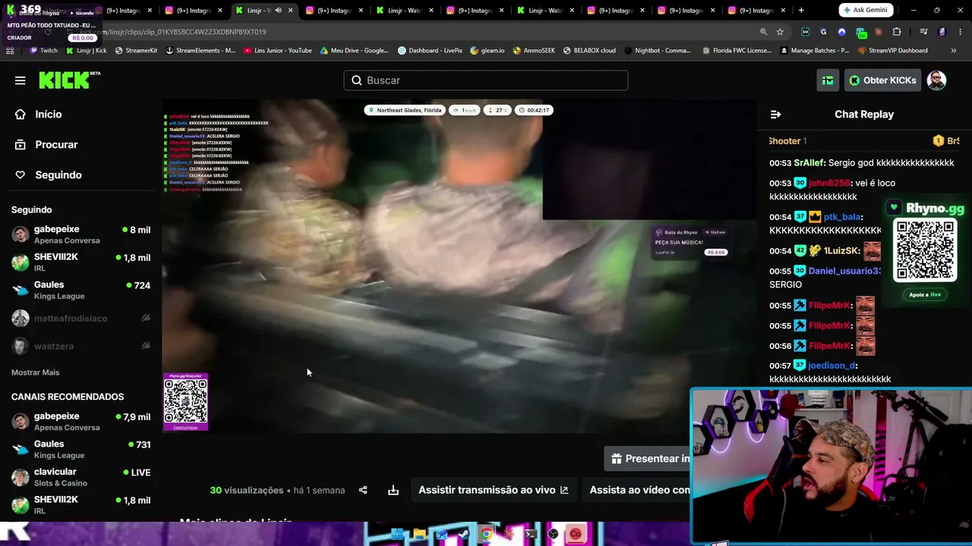This screenshot has height=546, width=972.
Task: Click 1LuizSK username in chat
Action: point(841,251)
